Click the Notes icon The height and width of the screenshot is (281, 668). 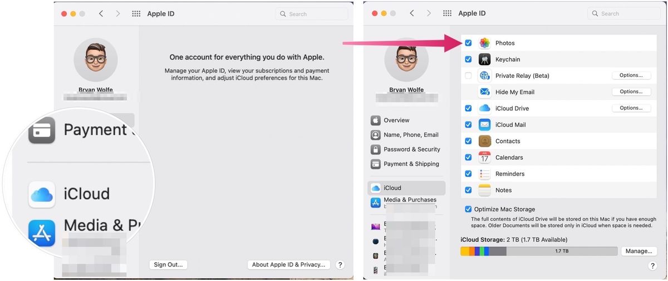click(484, 190)
